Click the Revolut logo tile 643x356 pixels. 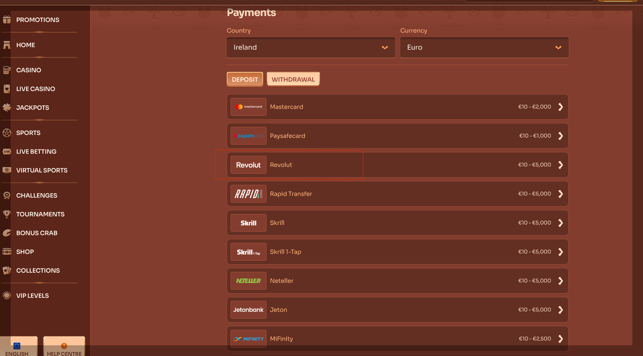pos(248,165)
